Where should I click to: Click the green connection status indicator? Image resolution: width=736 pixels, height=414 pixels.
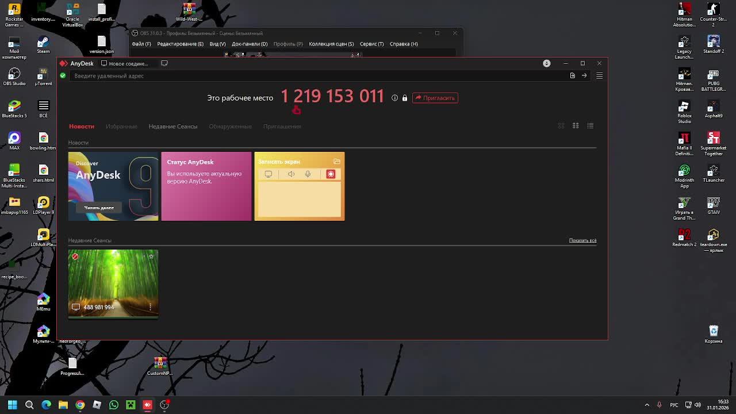pyautogui.click(x=63, y=75)
